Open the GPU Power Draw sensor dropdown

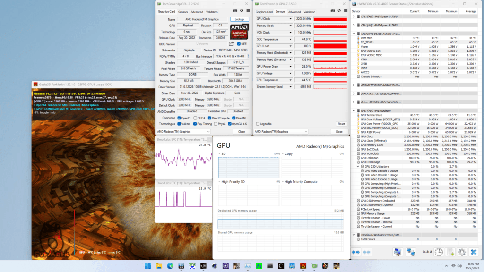(290, 66)
